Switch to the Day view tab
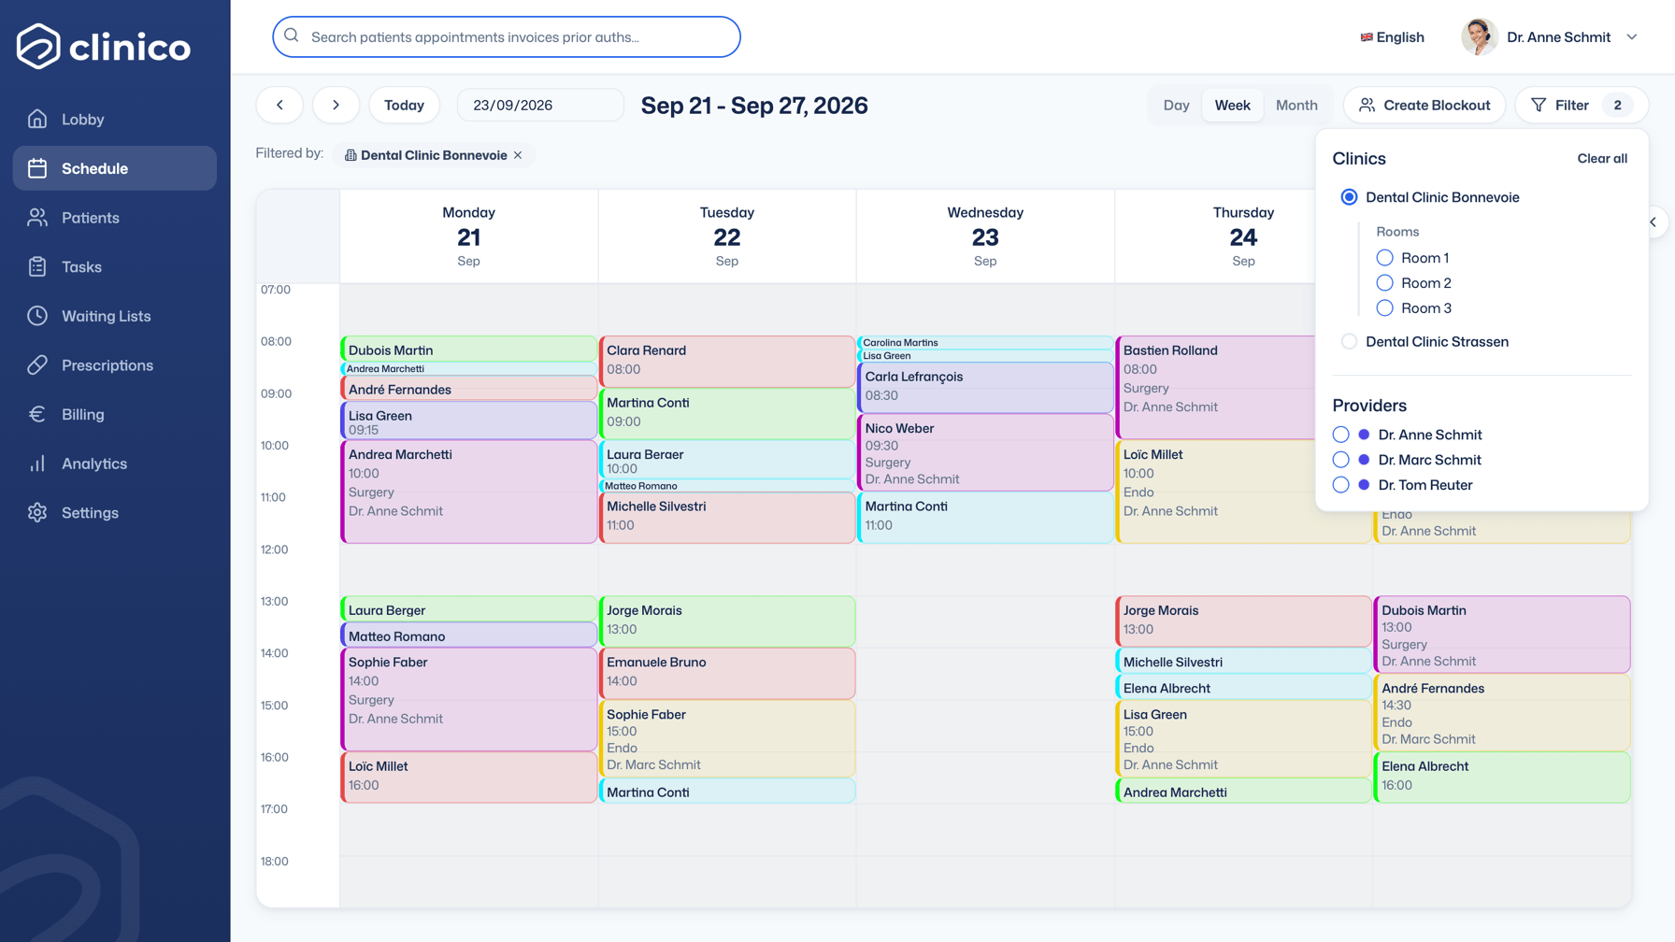 tap(1176, 105)
